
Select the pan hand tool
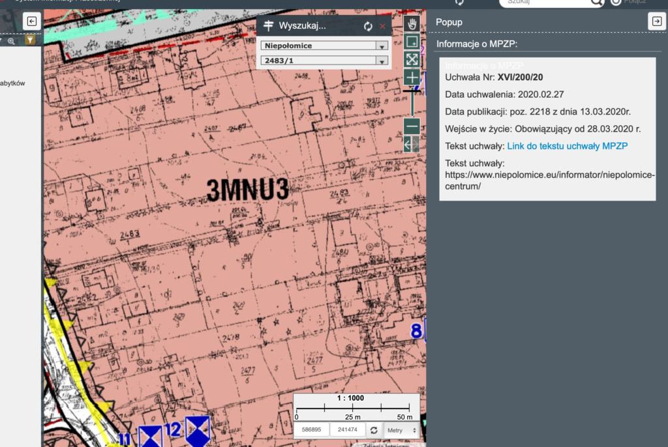(412, 24)
